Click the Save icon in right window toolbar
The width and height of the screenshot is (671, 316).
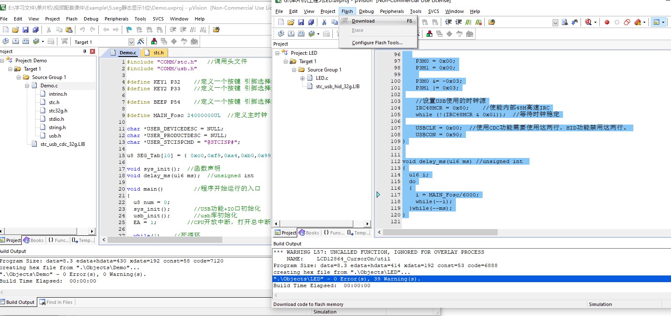click(x=301, y=22)
